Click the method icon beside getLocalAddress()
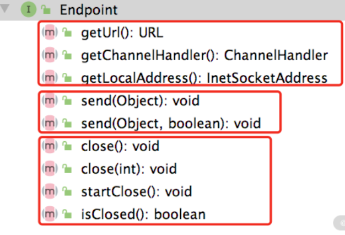345x235 pixels. coord(50,78)
